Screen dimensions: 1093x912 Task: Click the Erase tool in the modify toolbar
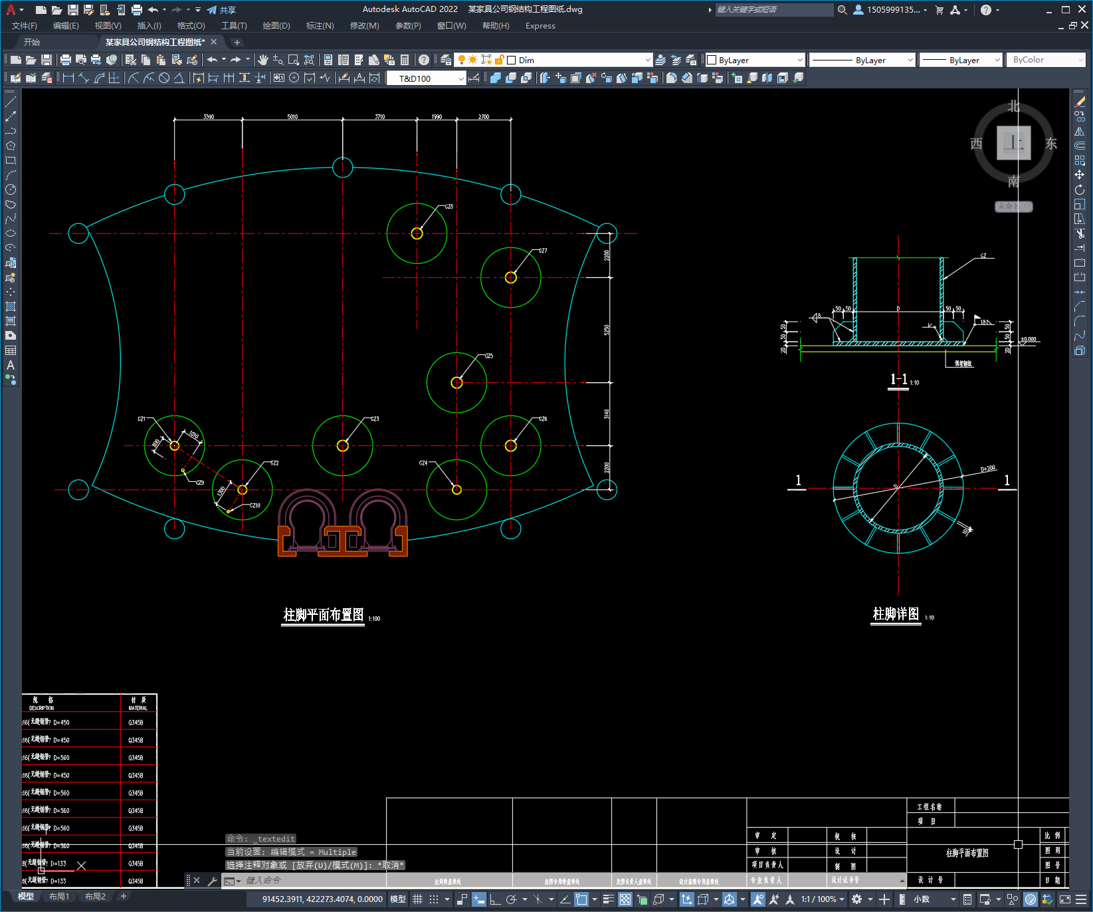[x=1080, y=102]
